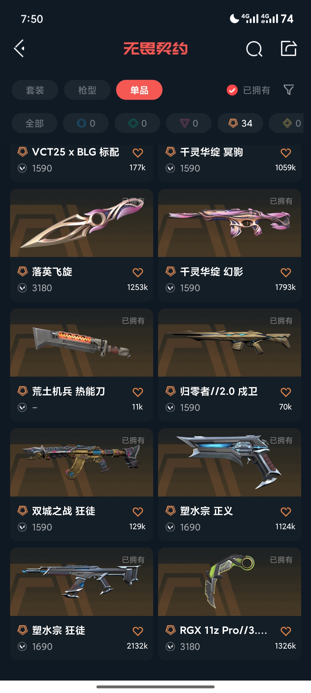Open the filter funnel icon
This screenshot has height=693, width=311.
tap(289, 90)
